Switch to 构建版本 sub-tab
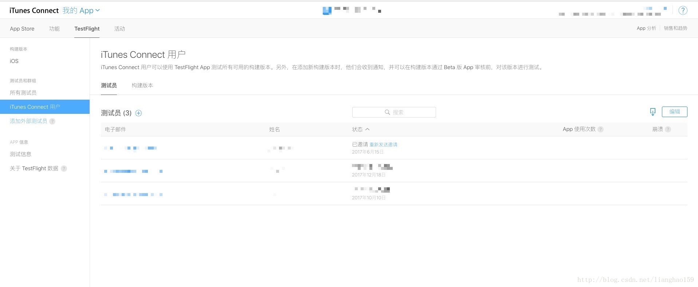Image resolution: width=698 pixels, height=287 pixels. (x=142, y=85)
